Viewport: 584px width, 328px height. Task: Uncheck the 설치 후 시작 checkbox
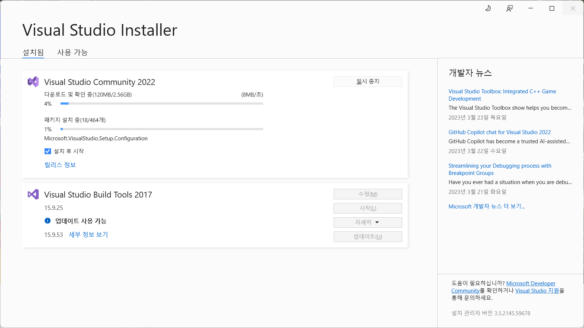(48, 151)
